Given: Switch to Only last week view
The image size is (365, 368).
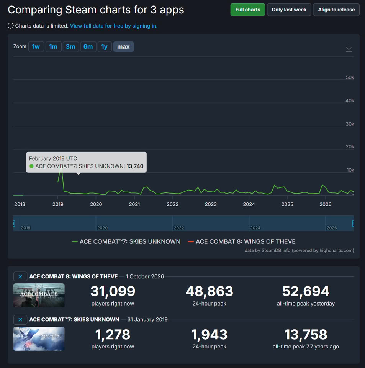Looking at the screenshot, I should point(289,10).
